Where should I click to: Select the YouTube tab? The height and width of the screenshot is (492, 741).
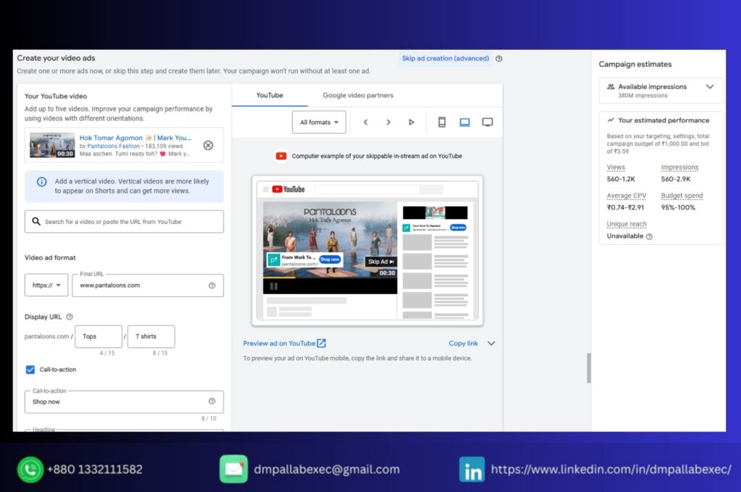click(x=269, y=95)
